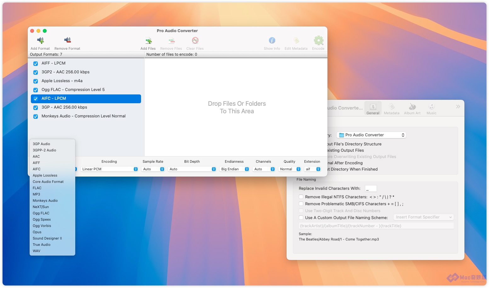This screenshot has height=288, width=489.
Task: Choose True Audio from format menu
Action: click(52, 245)
